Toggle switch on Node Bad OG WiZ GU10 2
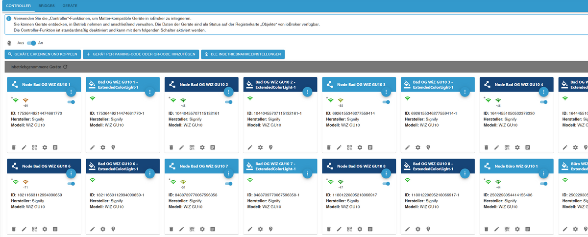This screenshot has height=237, width=588. [229, 102]
